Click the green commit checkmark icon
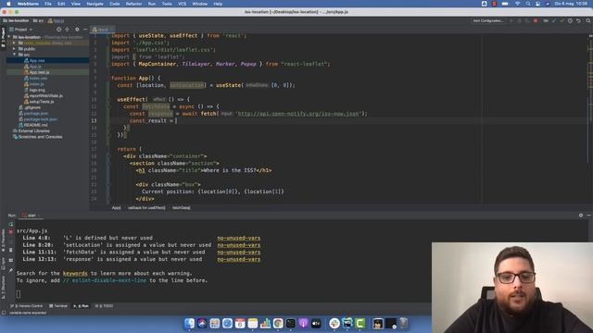 tap(562, 20)
